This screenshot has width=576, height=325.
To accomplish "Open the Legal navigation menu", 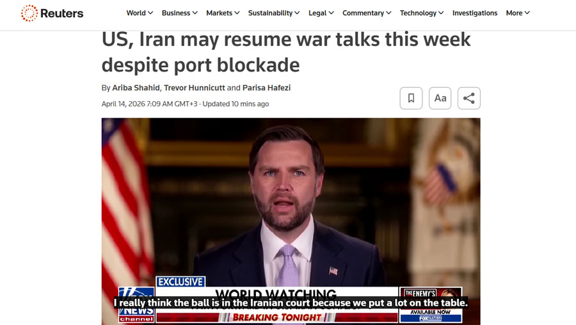I will [321, 13].
